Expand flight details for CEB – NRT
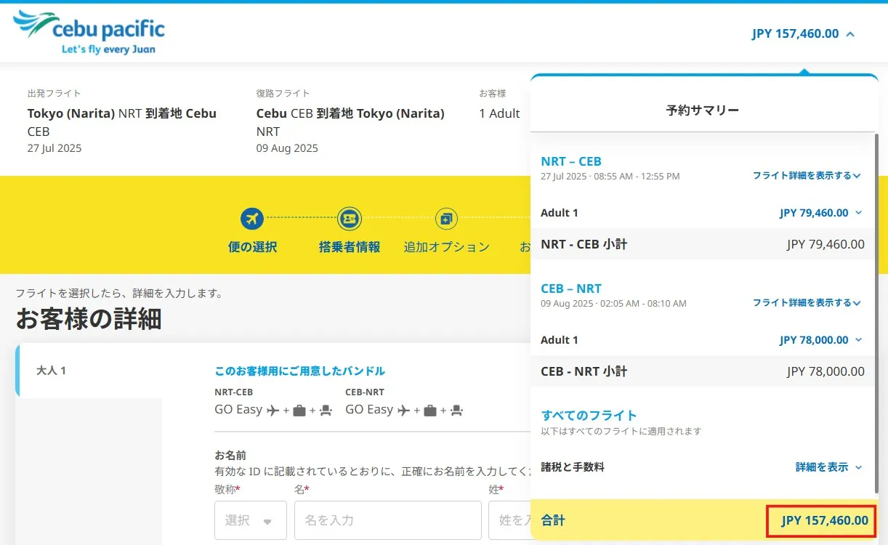The image size is (888, 545). [x=807, y=303]
